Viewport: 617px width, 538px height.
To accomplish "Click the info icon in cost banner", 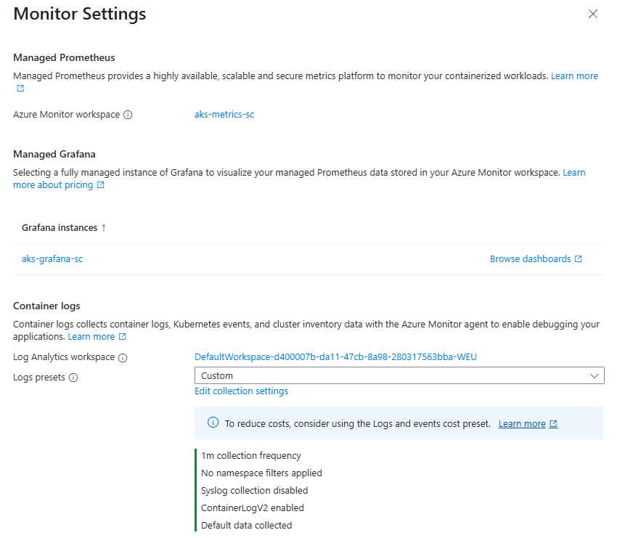I will 213,423.
